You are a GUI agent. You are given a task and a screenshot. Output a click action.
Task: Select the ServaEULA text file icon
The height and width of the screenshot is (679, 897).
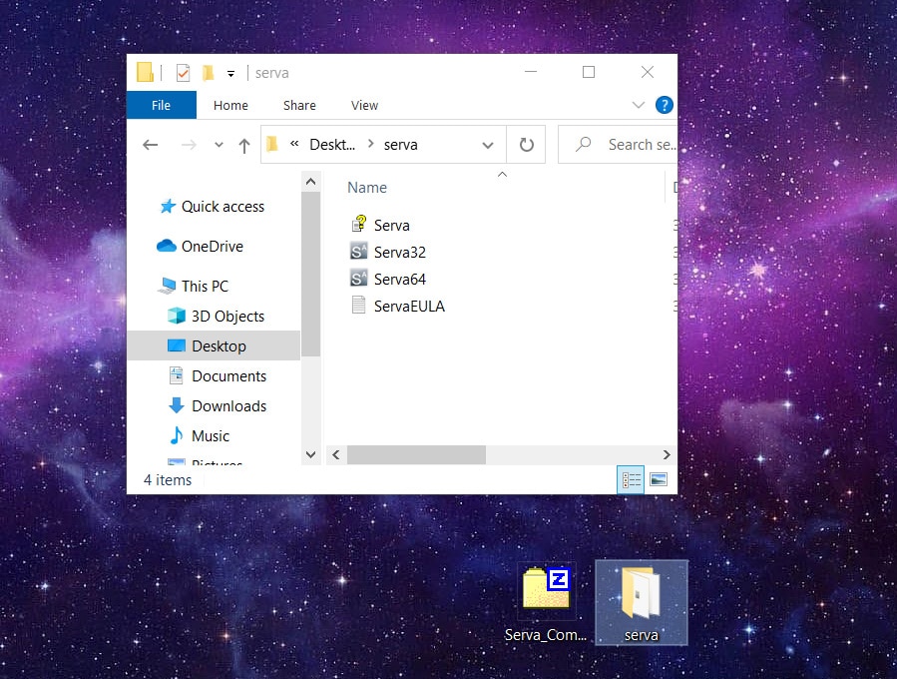coord(358,306)
